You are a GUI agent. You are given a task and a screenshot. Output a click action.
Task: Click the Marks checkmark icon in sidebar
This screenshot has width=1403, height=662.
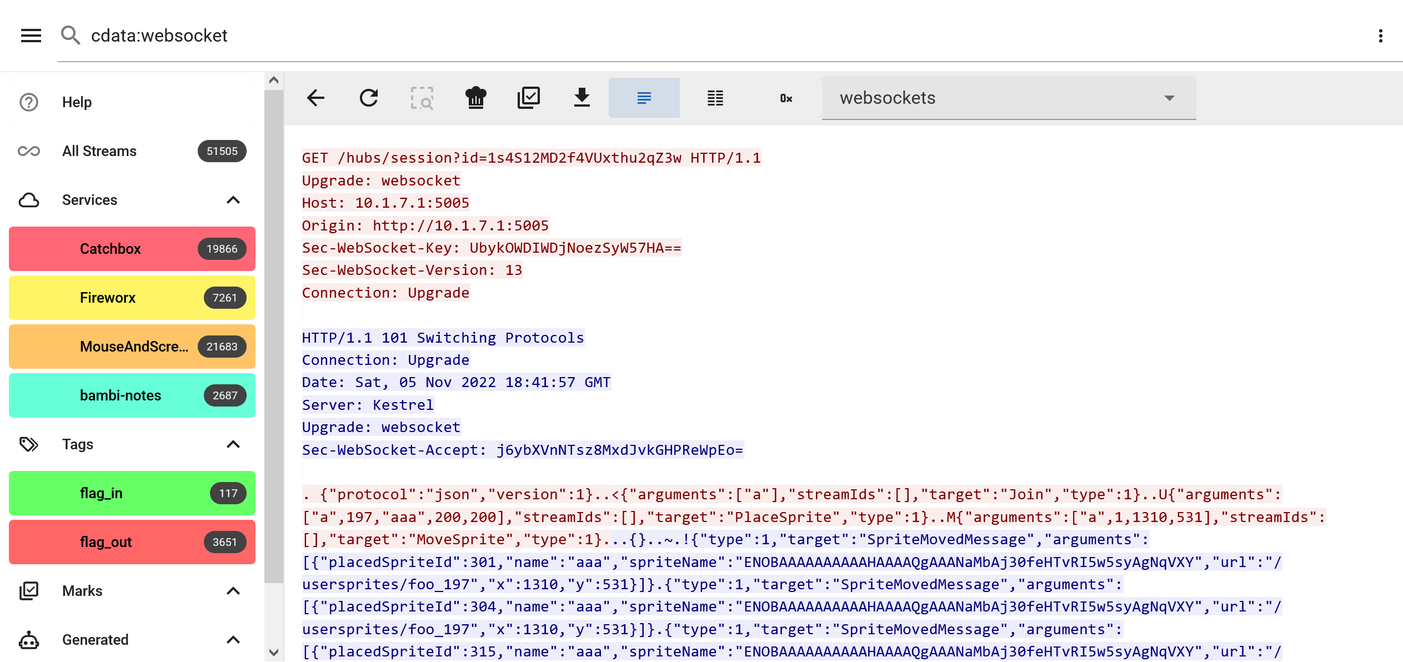coord(28,590)
